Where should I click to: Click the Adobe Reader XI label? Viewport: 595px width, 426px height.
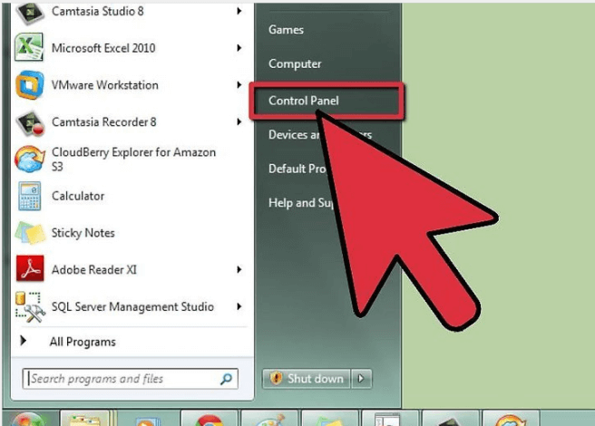[x=94, y=270]
